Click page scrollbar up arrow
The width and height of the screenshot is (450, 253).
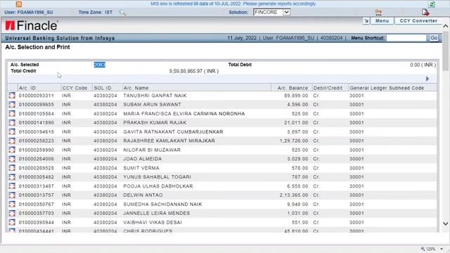(x=445, y=26)
